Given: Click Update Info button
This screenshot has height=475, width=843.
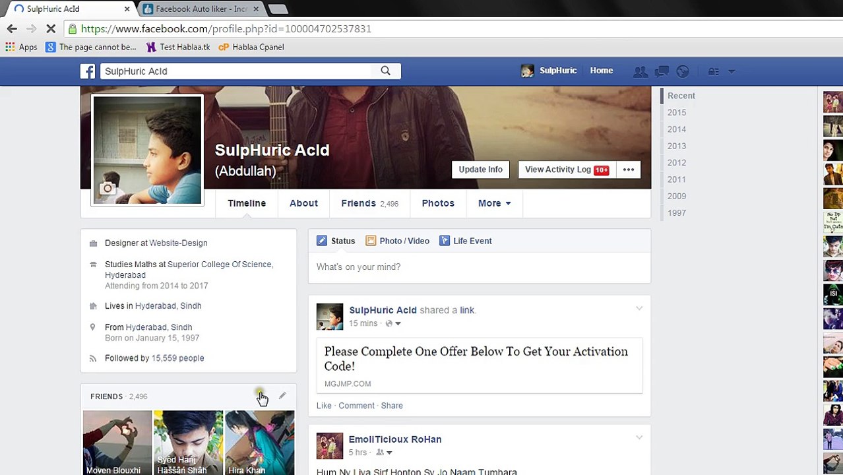Looking at the screenshot, I should 480,170.
